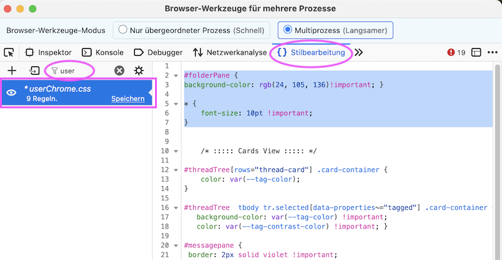Viewport: 502px width, 260px height.
Task: Click the red error count icon
Action: [x=451, y=53]
